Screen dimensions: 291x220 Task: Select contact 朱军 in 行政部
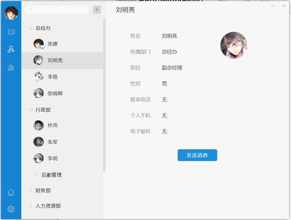pyautogui.click(x=53, y=142)
